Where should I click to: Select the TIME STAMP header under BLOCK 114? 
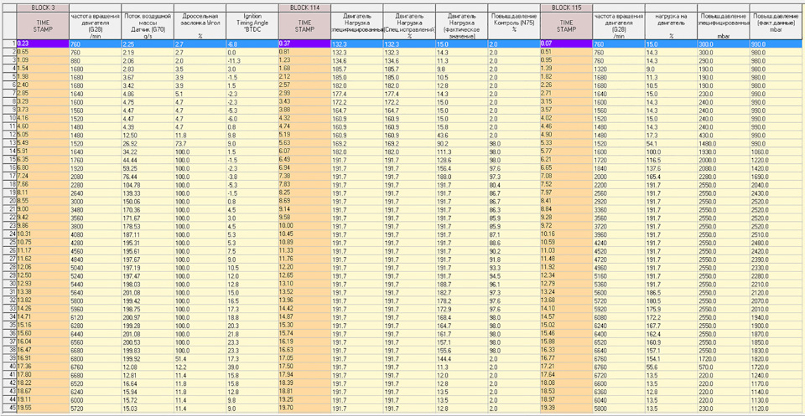coord(304,26)
